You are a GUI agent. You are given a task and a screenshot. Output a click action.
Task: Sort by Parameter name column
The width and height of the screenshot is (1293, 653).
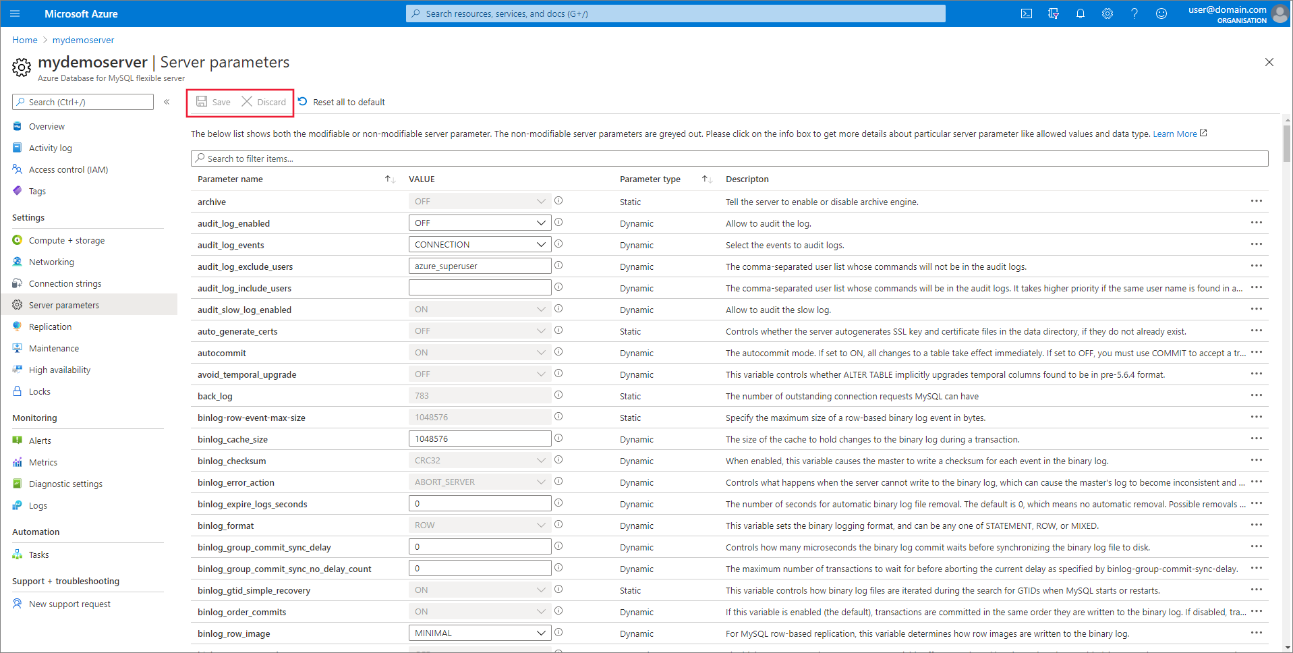tap(390, 179)
